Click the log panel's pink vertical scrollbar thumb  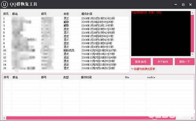point(192,33)
